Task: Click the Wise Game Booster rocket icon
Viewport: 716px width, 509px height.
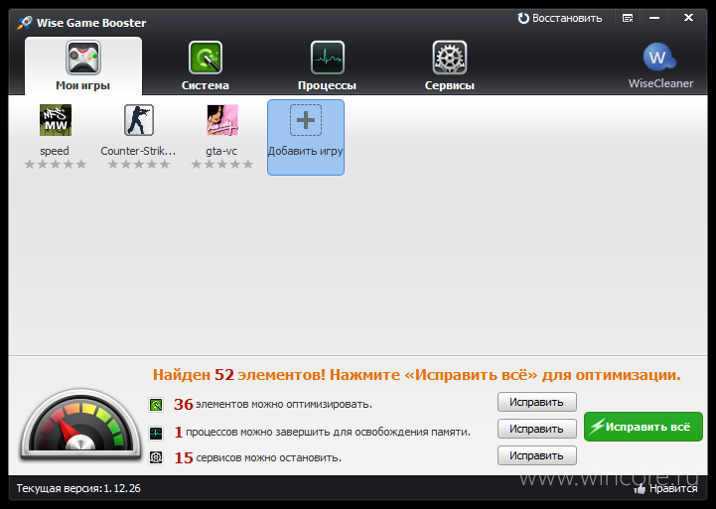Action: [x=25, y=23]
